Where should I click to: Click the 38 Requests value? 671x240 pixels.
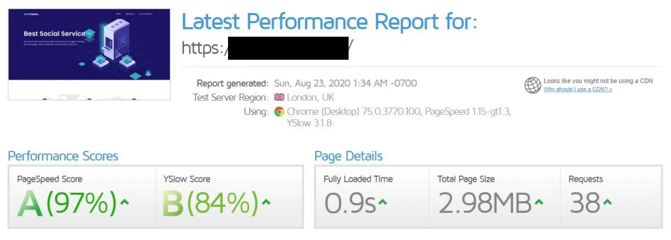[x=585, y=203]
